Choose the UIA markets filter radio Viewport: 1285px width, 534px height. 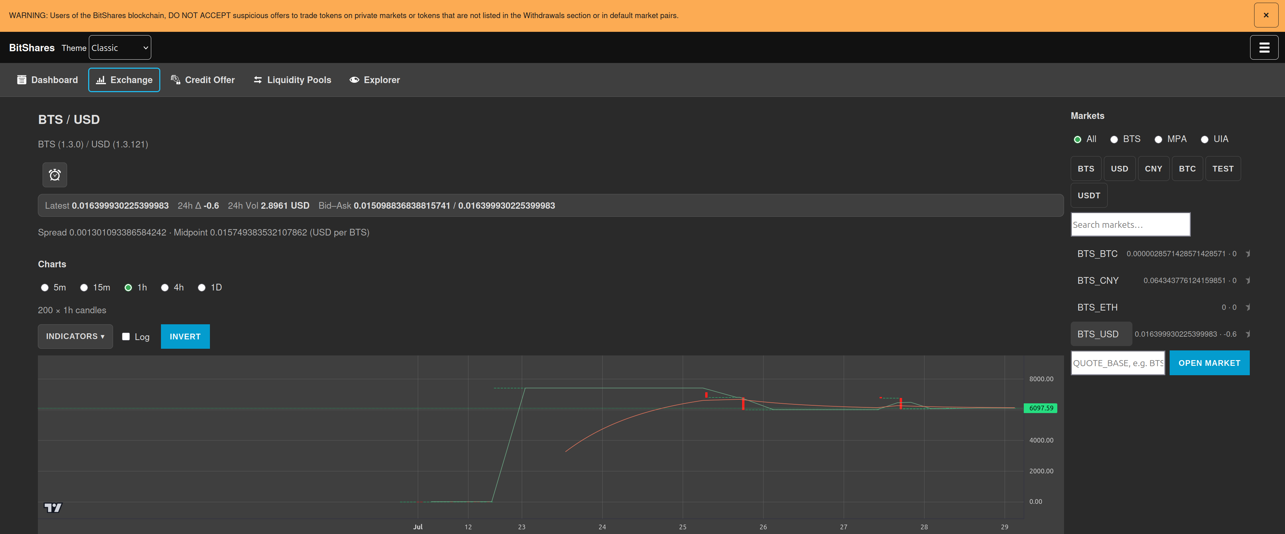(1205, 139)
